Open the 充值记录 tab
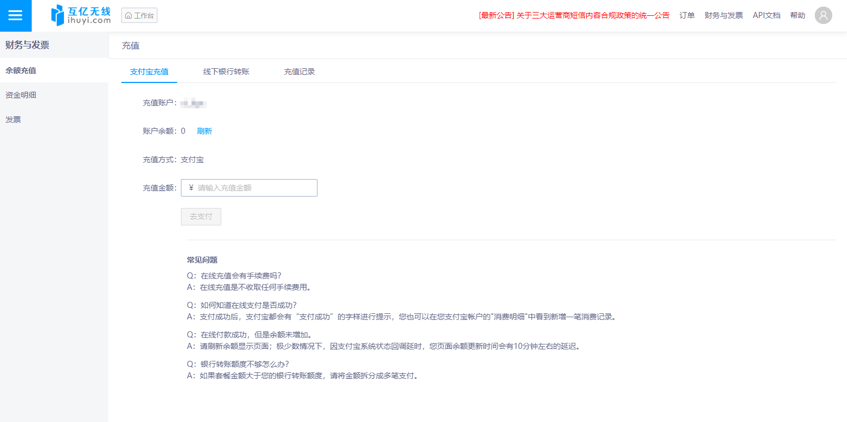847x422 pixels. 299,72
